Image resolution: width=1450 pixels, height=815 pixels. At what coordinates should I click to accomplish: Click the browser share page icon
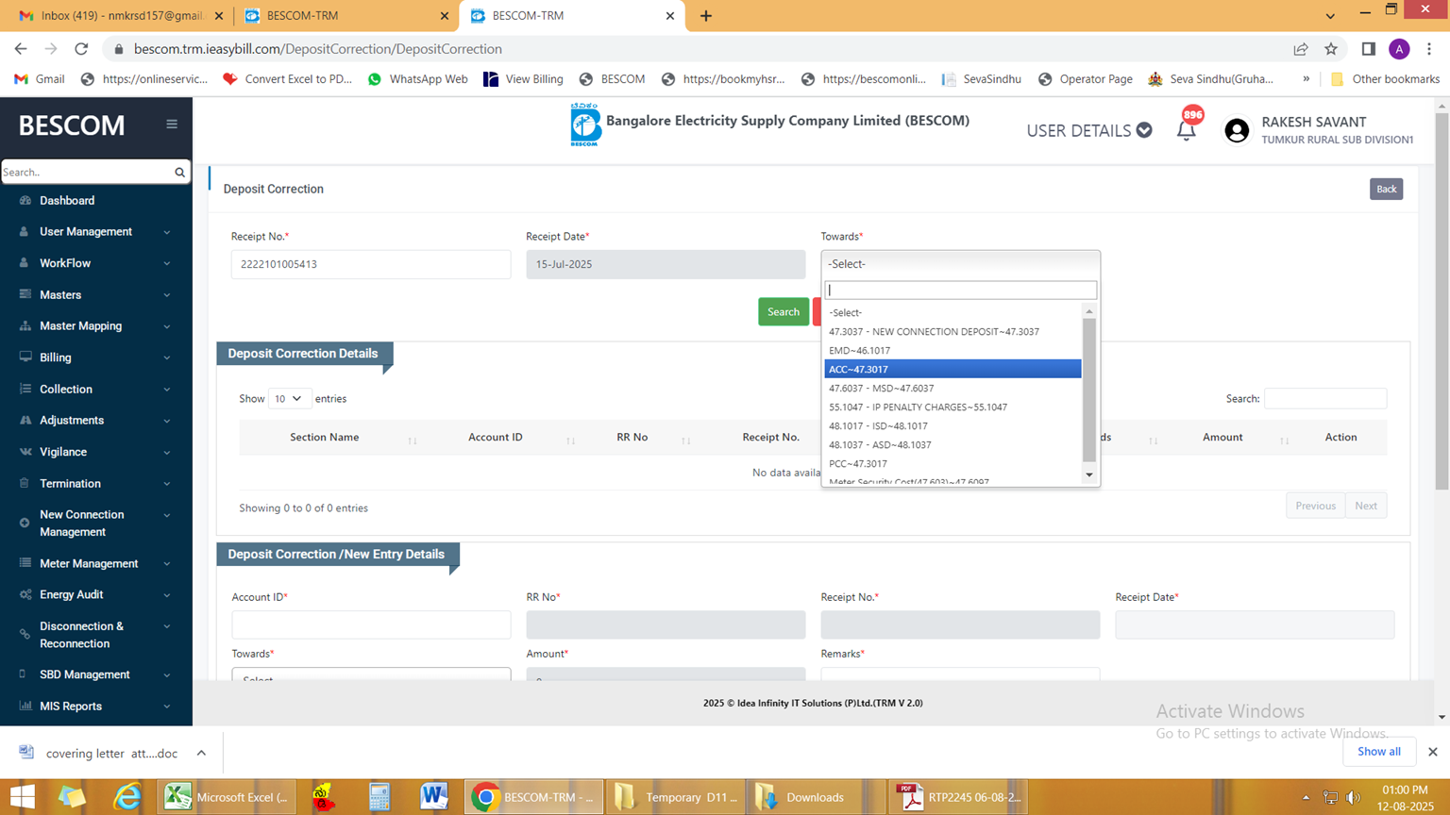point(1301,49)
